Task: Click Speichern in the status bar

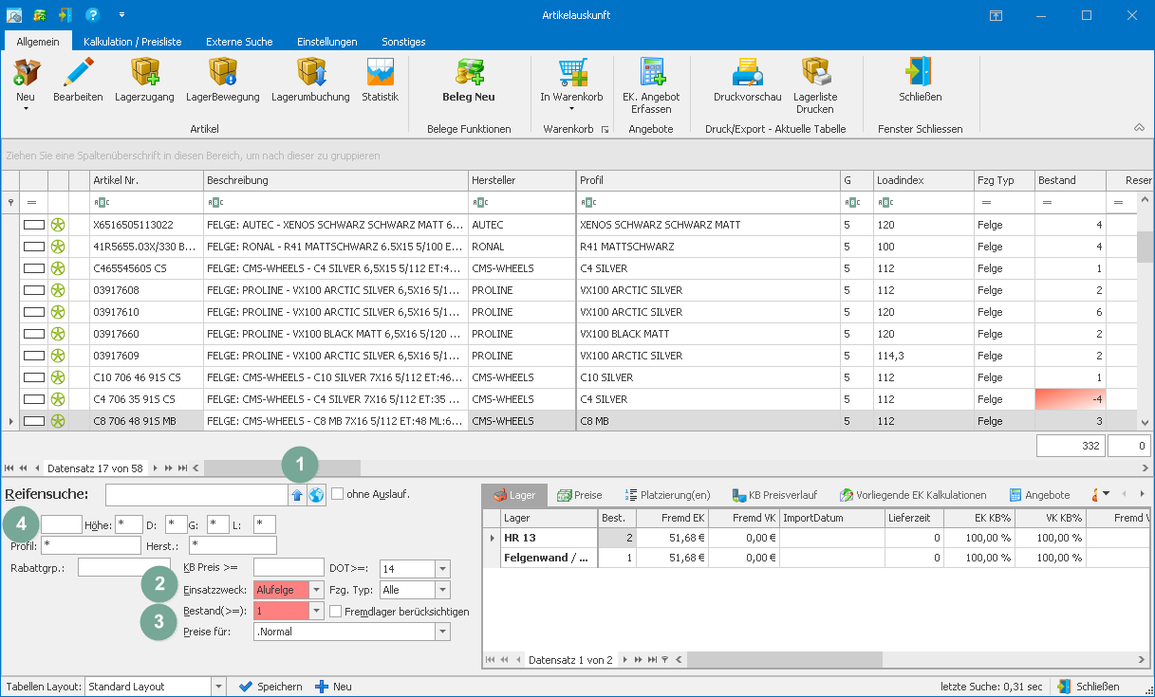Action: pos(270,687)
